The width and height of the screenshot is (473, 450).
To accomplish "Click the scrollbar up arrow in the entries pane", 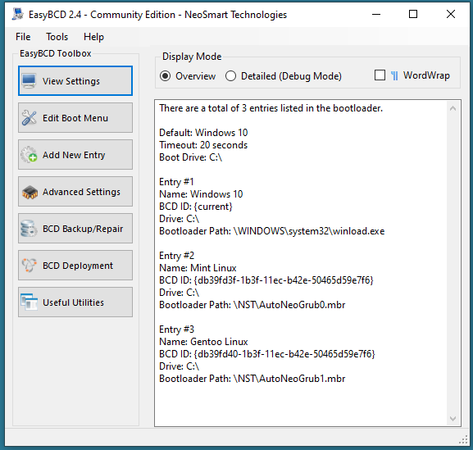I will 453,108.
